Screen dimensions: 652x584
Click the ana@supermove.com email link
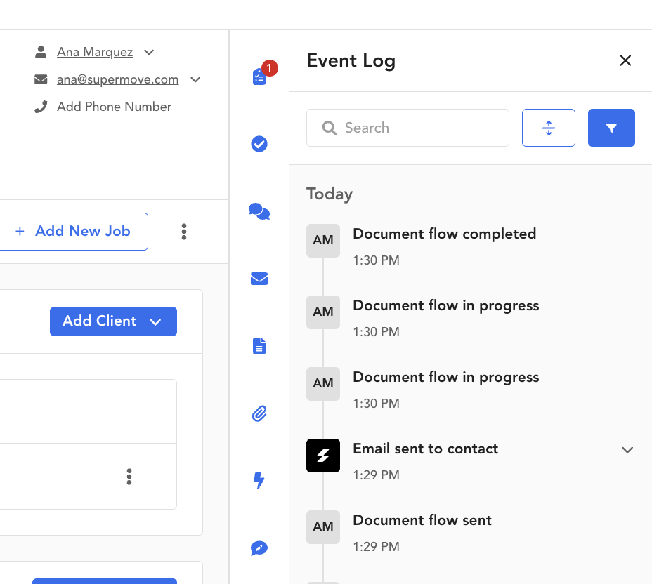click(x=117, y=79)
